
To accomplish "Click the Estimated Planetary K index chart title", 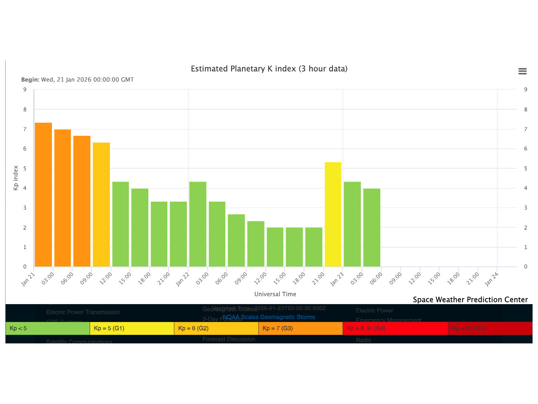I will (269, 69).
